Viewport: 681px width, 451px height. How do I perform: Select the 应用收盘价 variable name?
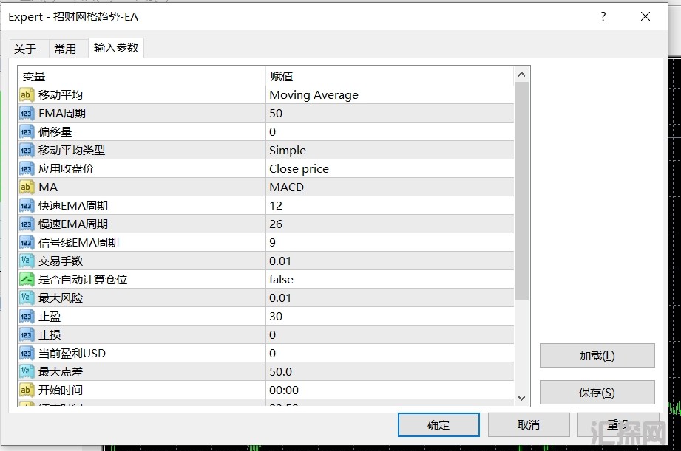tap(66, 169)
